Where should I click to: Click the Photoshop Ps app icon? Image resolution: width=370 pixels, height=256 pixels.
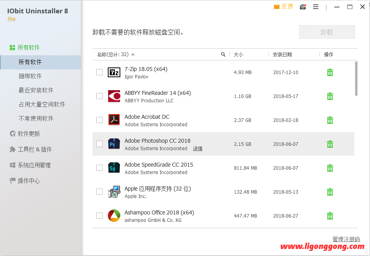(x=114, y=144)
